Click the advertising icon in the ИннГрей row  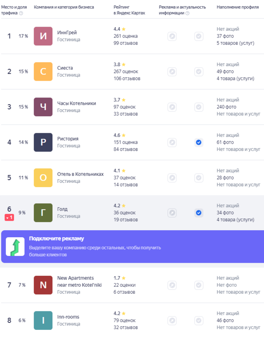(172, 36)
